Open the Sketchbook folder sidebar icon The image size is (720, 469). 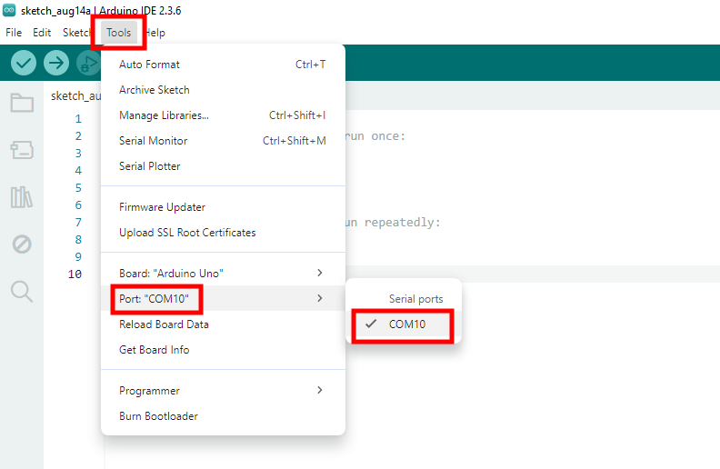(x=22, y=103)
